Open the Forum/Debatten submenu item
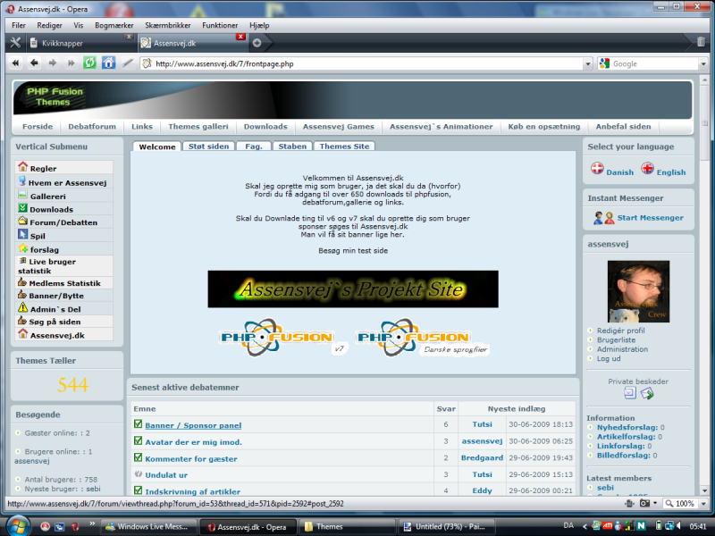This screenshot has height=536, width=715. 63,222
